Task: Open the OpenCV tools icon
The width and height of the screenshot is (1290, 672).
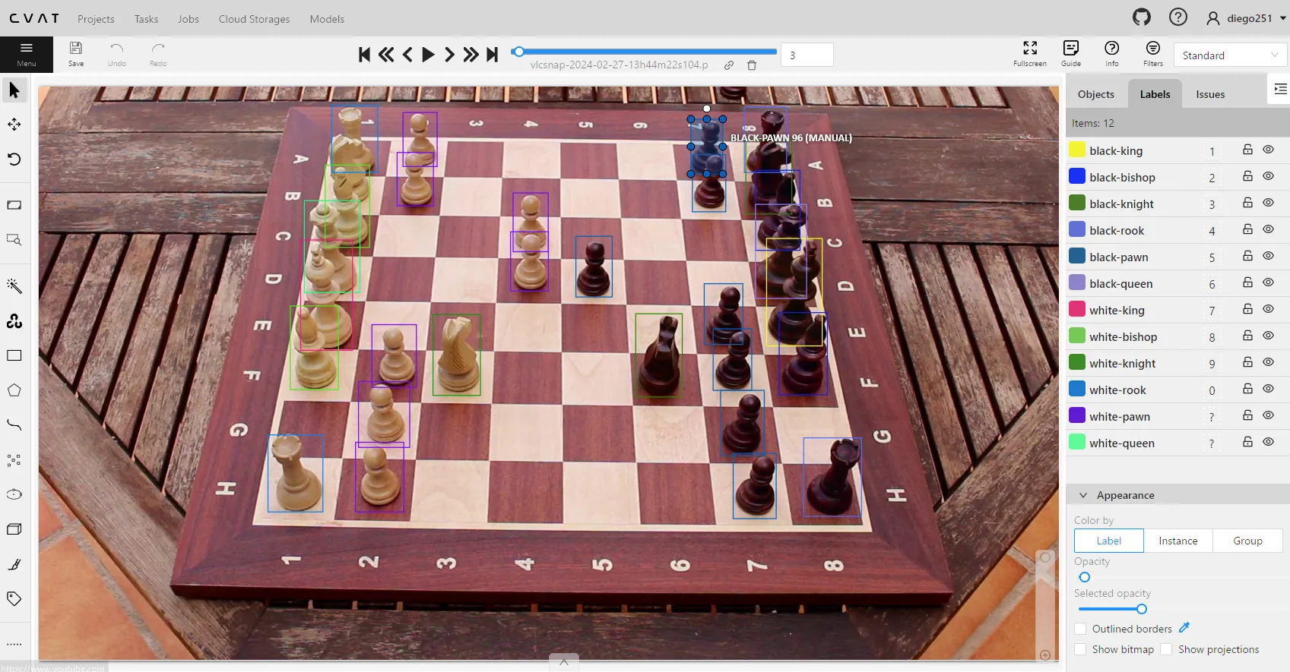Action: [x=14, y=320]
